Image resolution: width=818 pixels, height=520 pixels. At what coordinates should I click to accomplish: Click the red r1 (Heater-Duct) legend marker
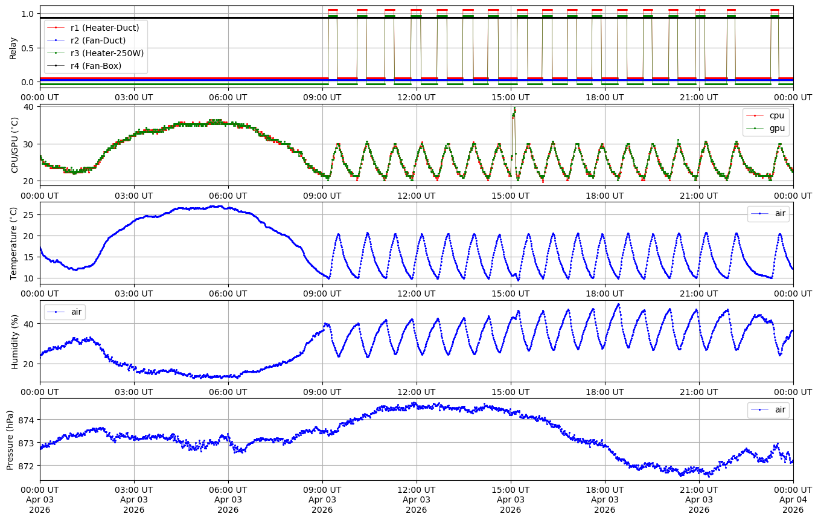click(x=57, y=28)
